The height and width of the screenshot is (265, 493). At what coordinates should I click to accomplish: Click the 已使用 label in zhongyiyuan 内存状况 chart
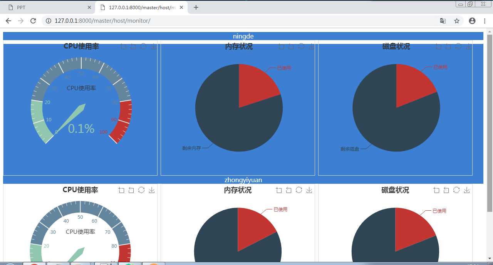tap(280, 210)
